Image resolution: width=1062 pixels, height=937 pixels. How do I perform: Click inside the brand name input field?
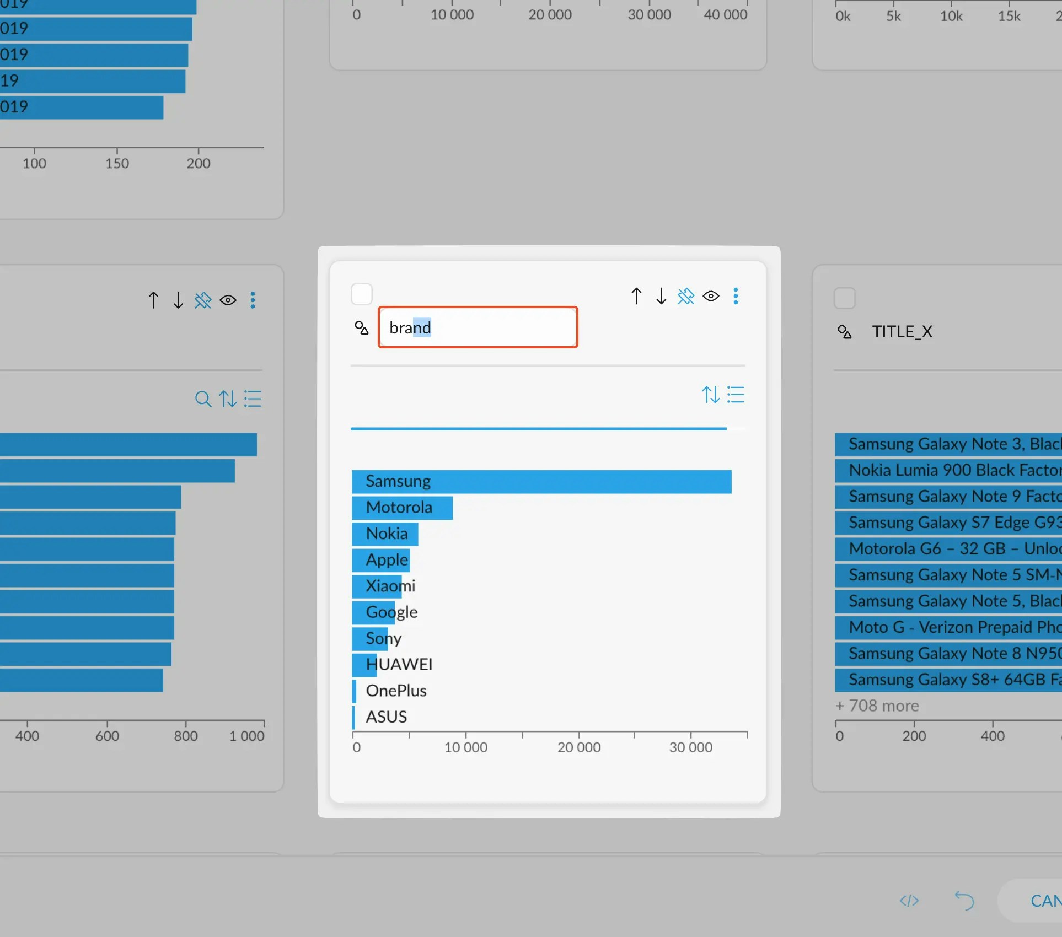pyautogui.click(x=478, y=327)
